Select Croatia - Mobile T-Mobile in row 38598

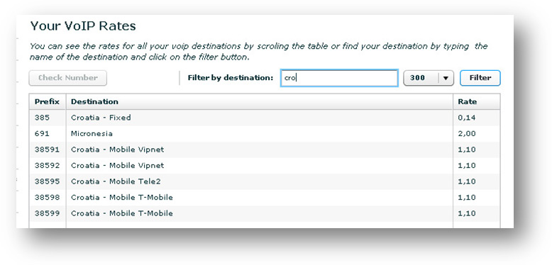click(x=122, y=198)
